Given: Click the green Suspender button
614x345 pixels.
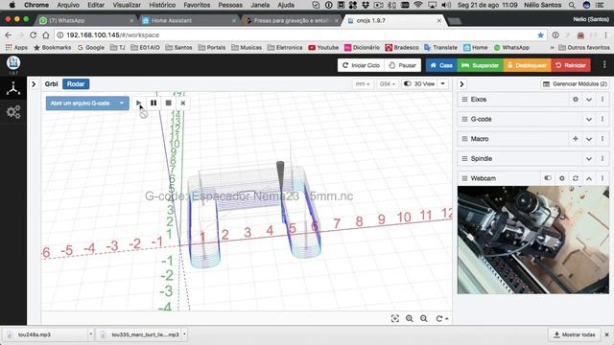Looking at the screenshot, I should pyautogui.click(x=480, y=65).
